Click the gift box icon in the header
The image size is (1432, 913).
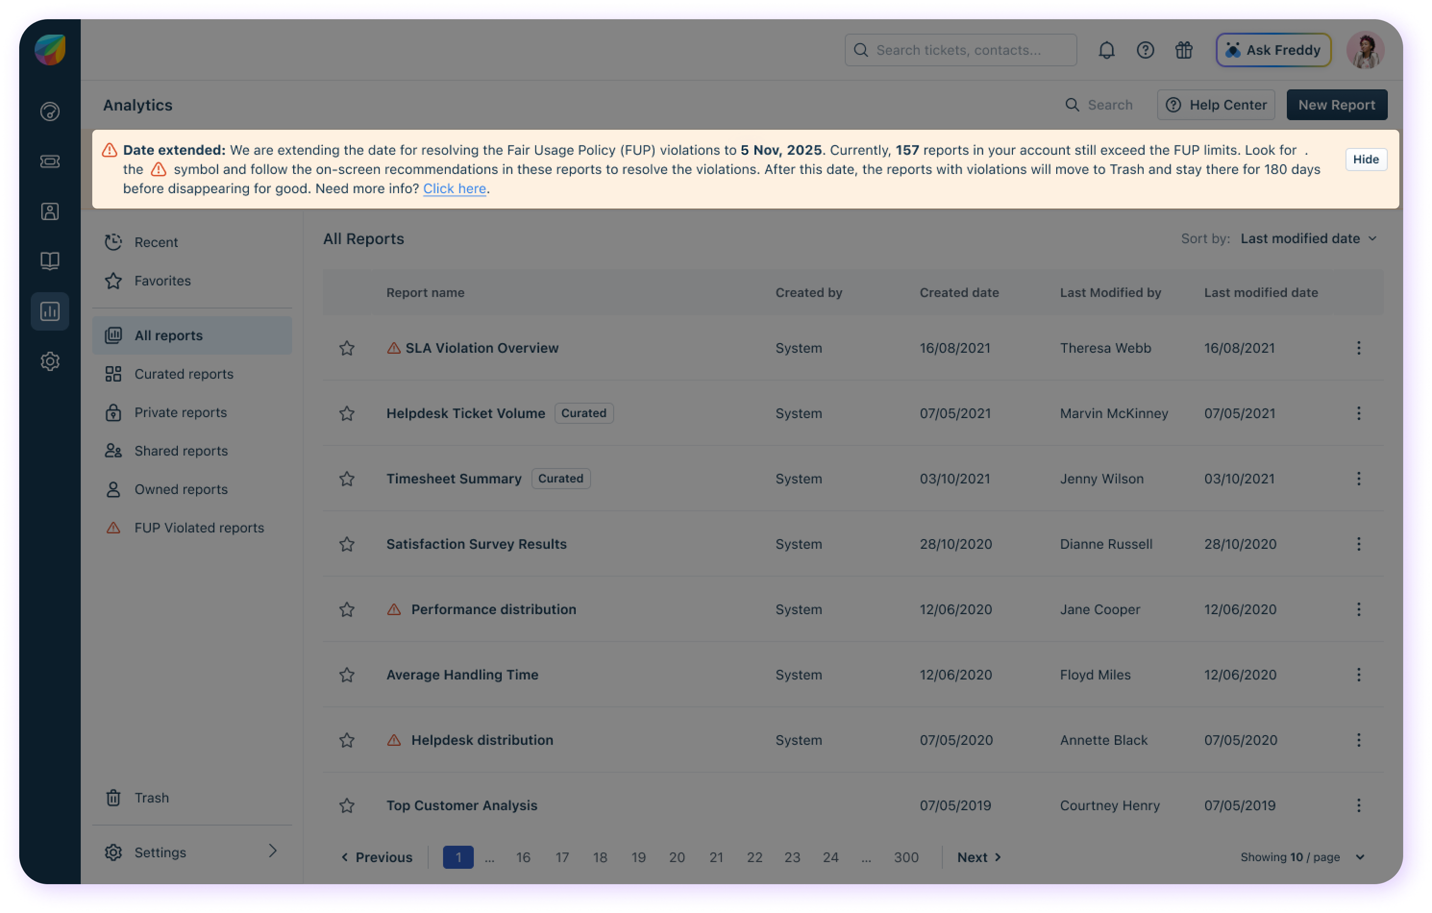pos(1184,50)
